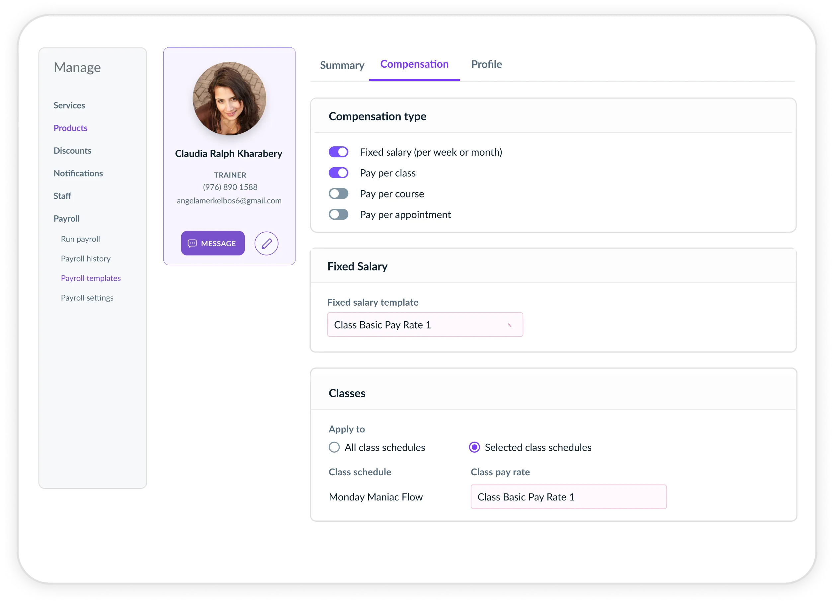Click Claudia's profile photo
Viewport: 832px width, 602px height.
(x=229, y=99)
